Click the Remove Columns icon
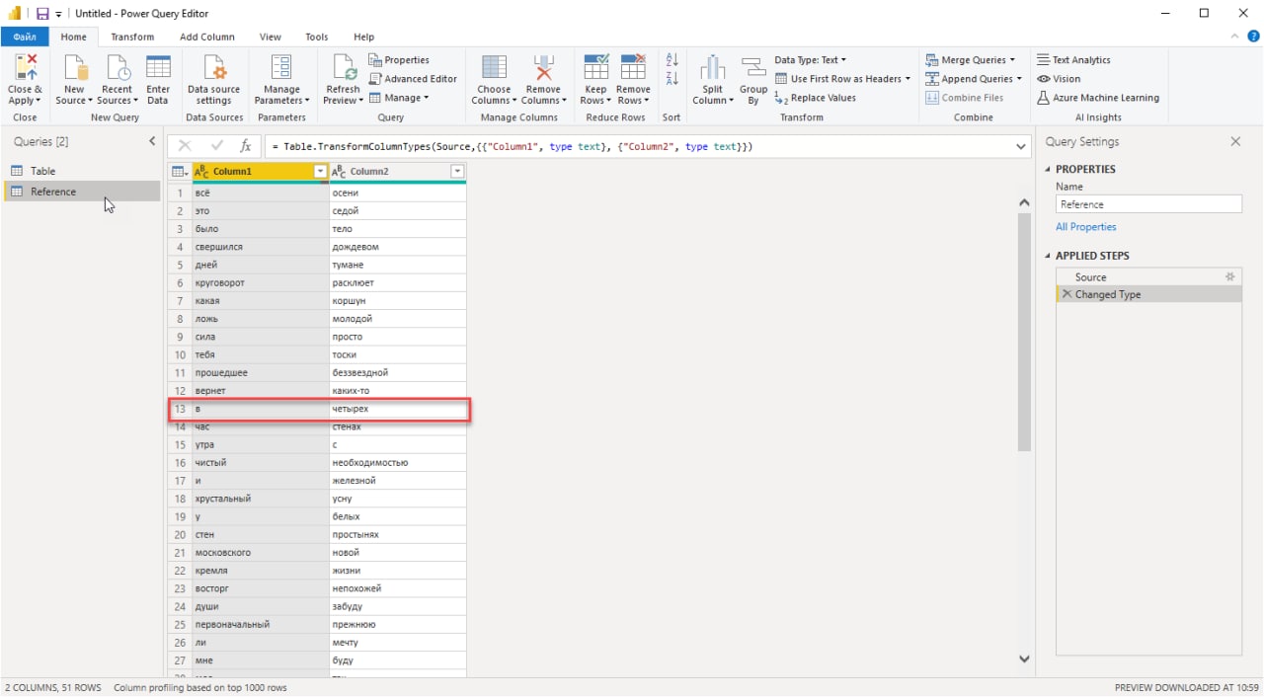Viewport: 1264px width, 697px height. click(543, 67)
